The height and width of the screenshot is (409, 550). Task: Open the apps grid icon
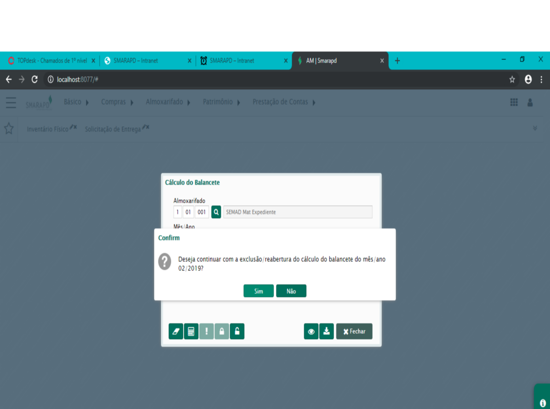514,102
